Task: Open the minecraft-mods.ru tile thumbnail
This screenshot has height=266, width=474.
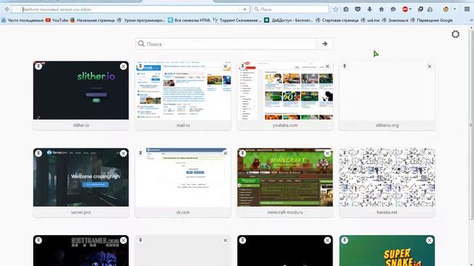Action: point(285,177)
